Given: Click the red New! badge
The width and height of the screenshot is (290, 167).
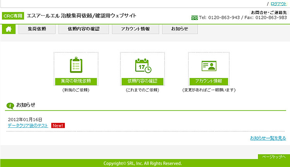Looking at the screenshot, I should [58, 125].
